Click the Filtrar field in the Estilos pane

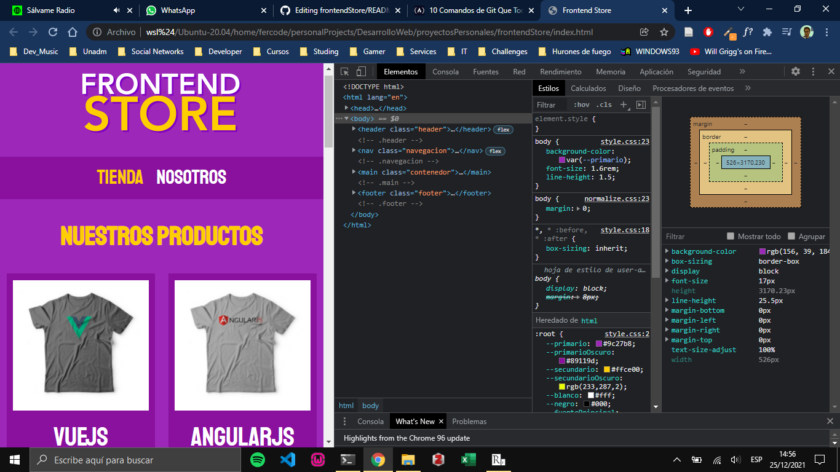551,105
